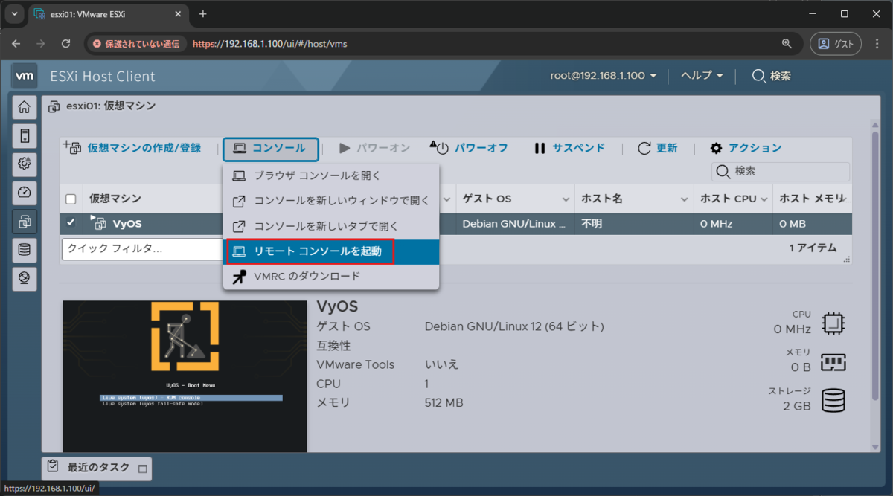This screenshot has width=893, height=496.
Task: Click the browser zoom magnifier icon
Action: click(786, 44)
